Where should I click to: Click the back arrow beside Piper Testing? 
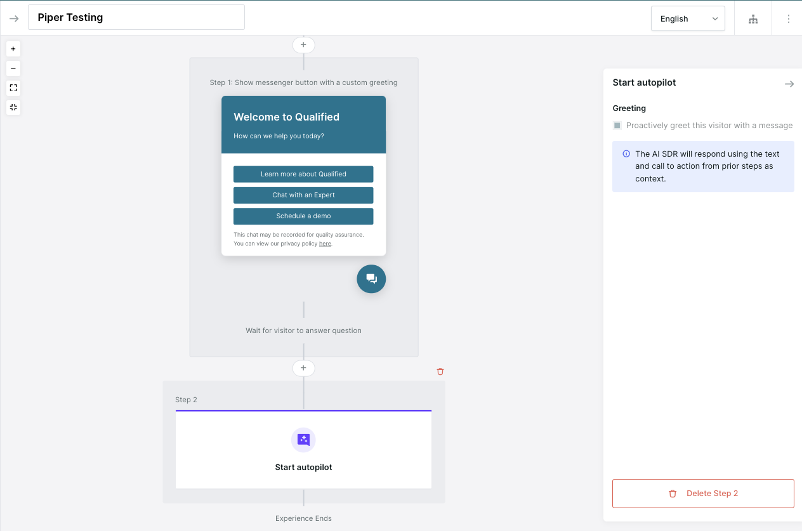click(14, 18)
